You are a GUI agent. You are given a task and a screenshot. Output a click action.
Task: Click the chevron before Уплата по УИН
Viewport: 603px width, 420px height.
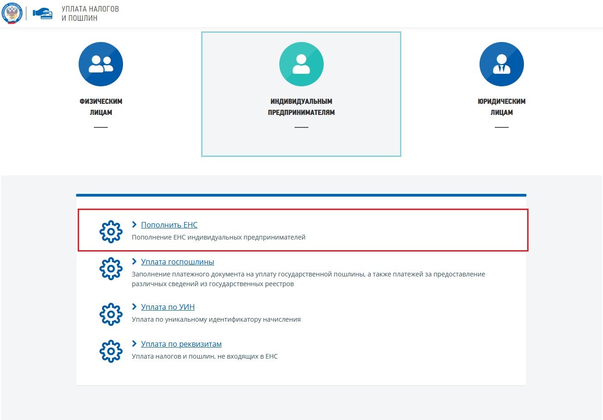(135, 307)
